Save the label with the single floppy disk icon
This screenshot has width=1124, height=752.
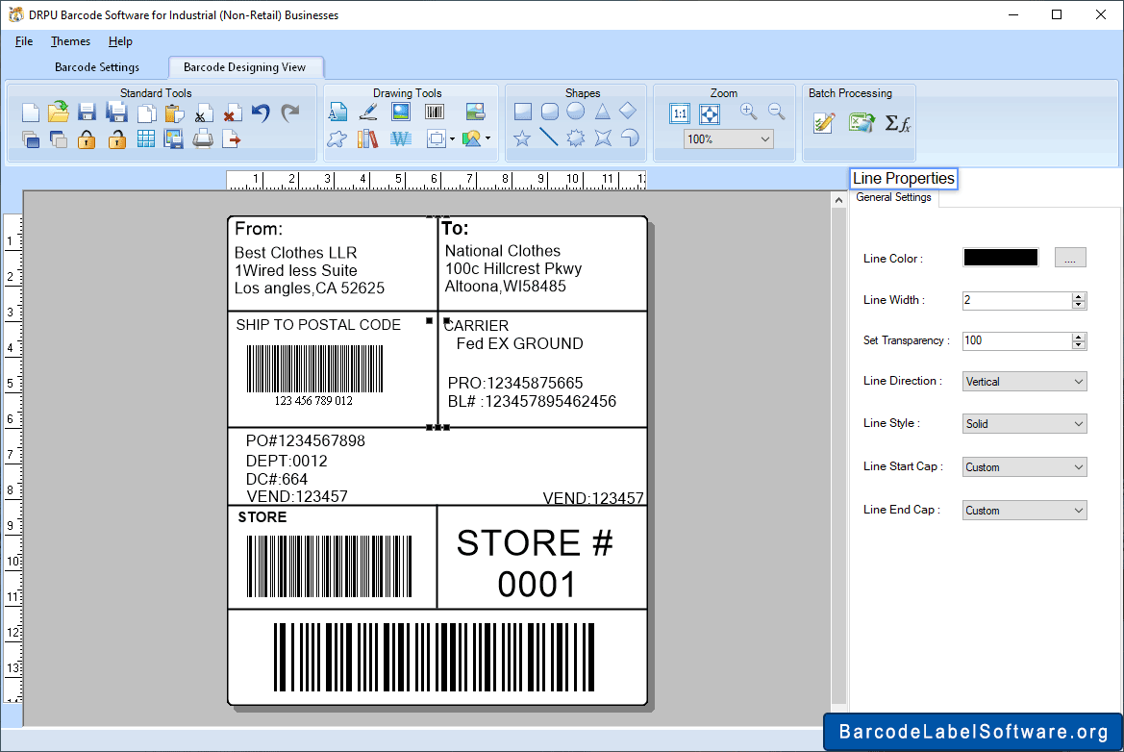[x=87, y=112]
